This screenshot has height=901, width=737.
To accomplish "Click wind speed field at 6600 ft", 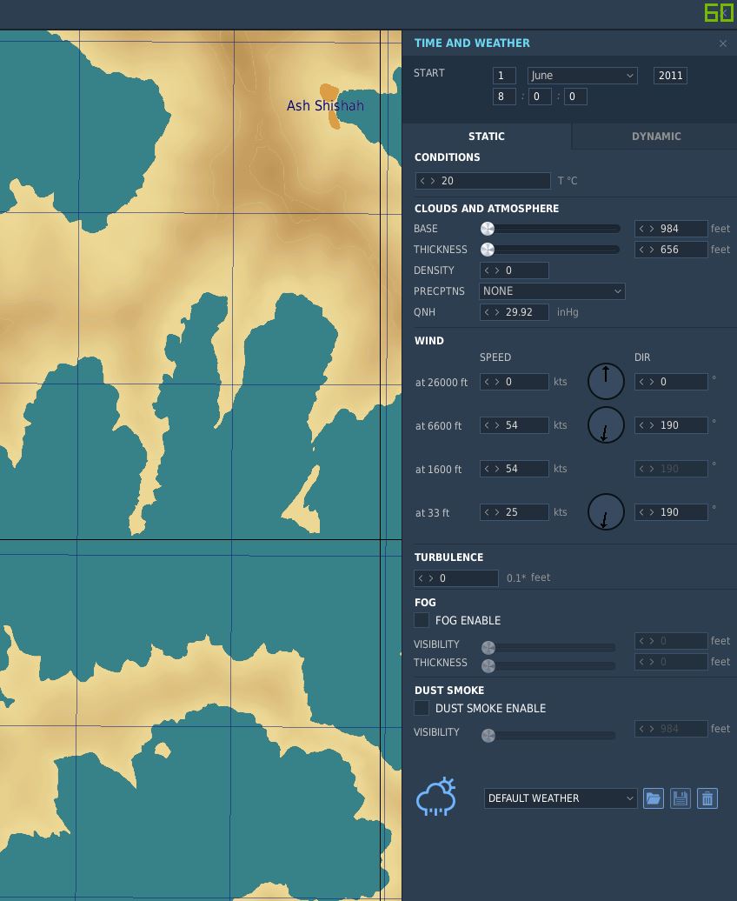I will point(514,425).
